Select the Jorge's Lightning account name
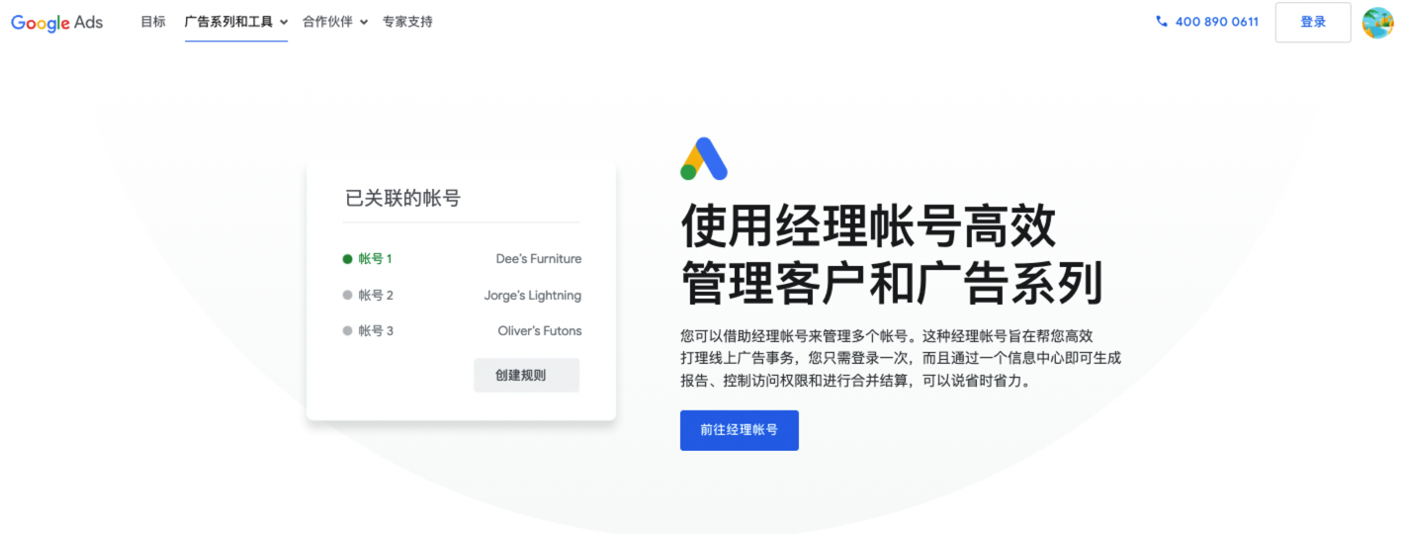Image resolution: width=1404 pixels, height=534 pixels. coord(533,295)
